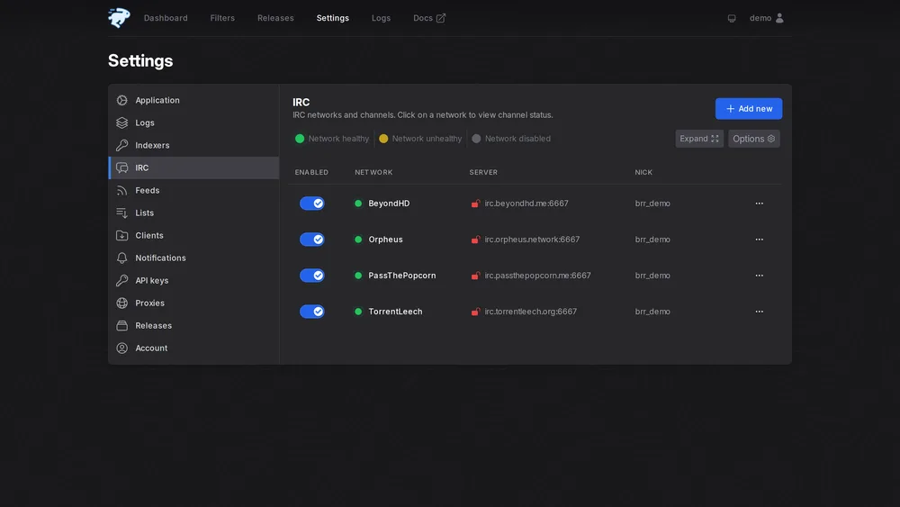Click the autobrr rabbit logo
This screenshot has width=900, height=507.
(119, 18)
